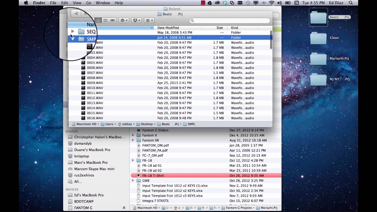
Task: Select Integra 7 STKSTS in back window
Action: click(x=206, y=201)
